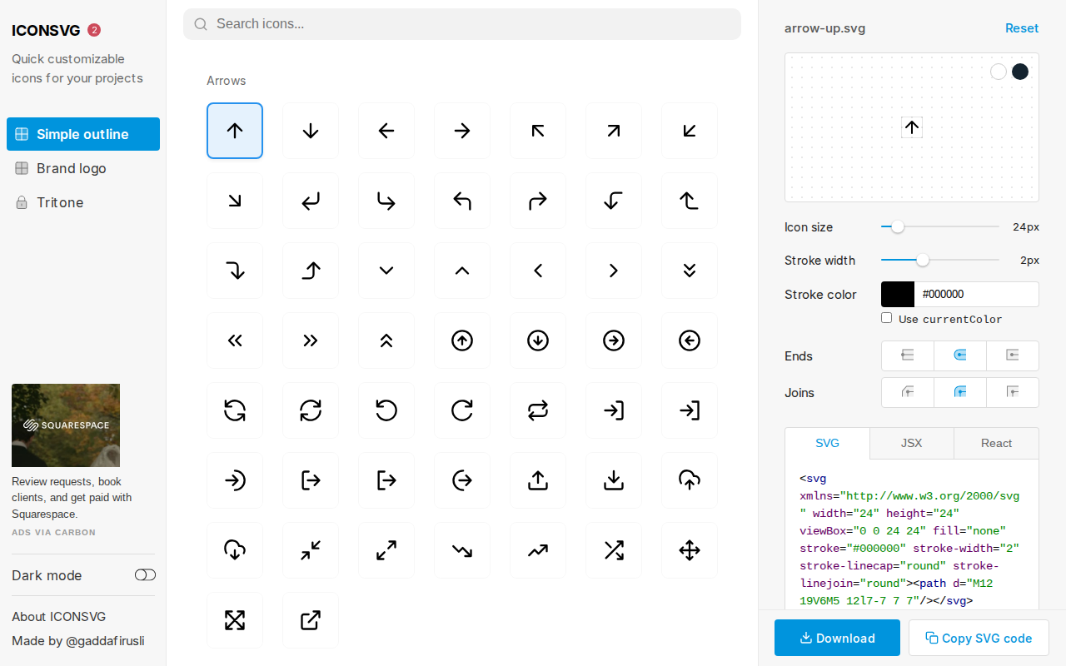Select the repeat arrows icon

[538, 410]
